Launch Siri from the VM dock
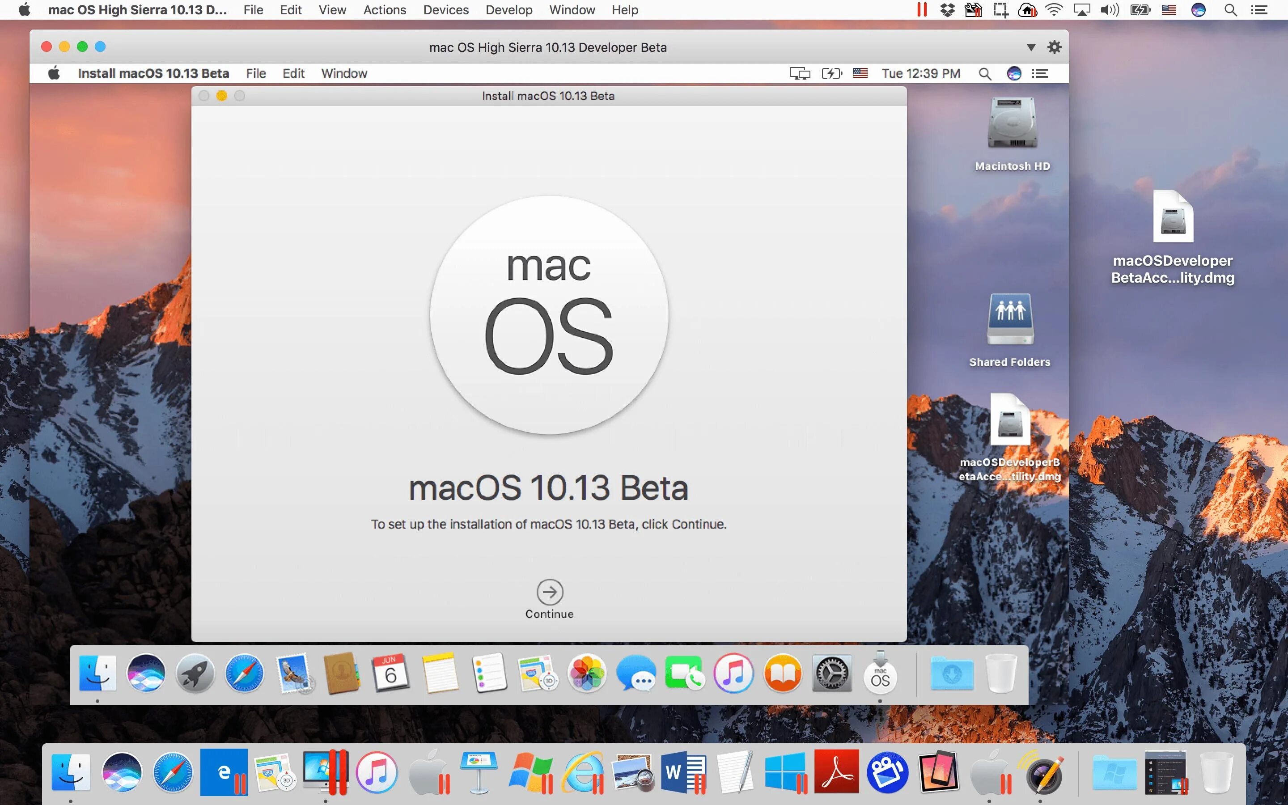 tap(146, 673)
